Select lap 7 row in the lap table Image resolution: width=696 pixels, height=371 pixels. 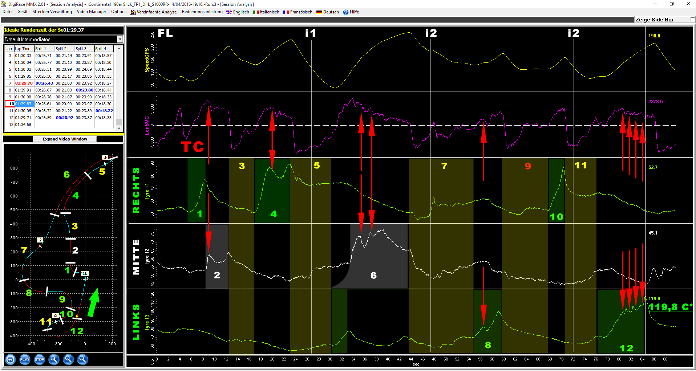24,83
